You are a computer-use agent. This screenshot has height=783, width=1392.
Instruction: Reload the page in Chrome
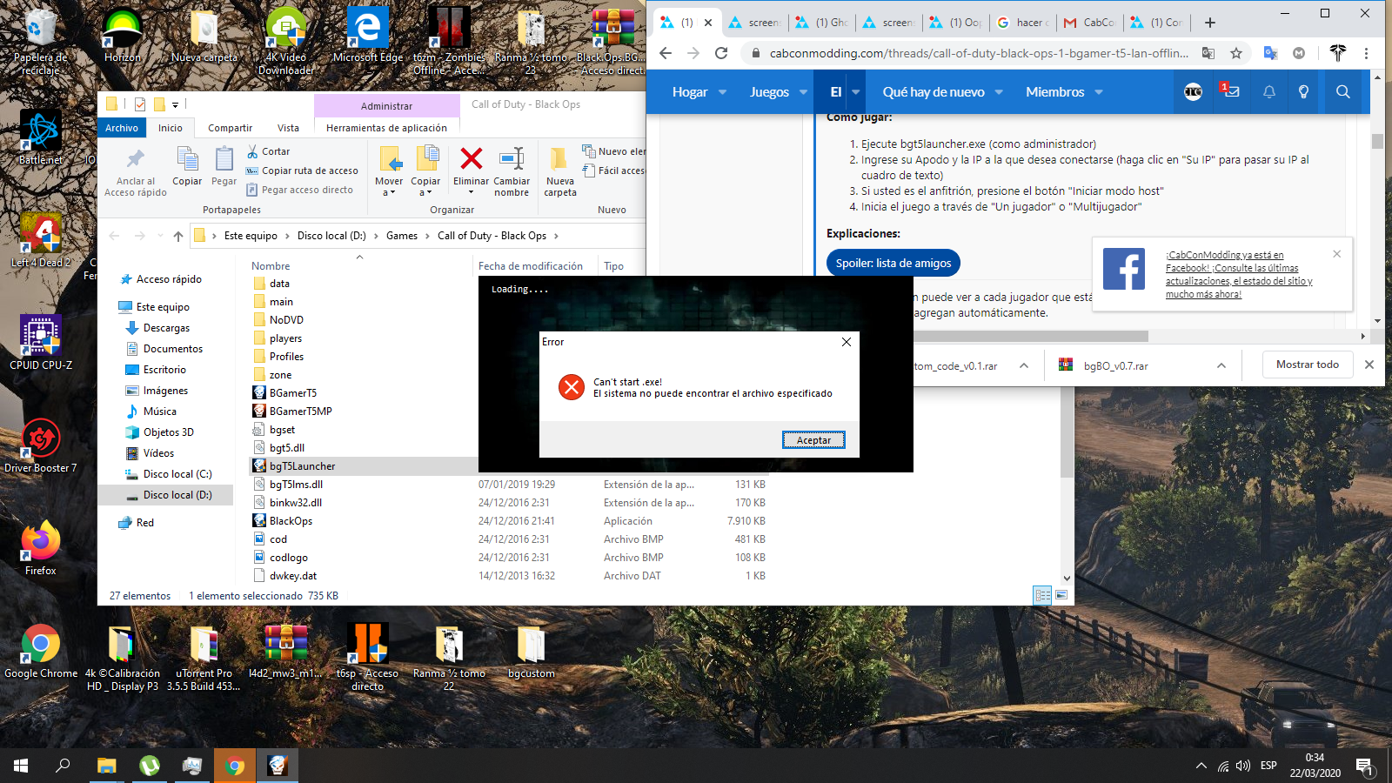(721, 53)
